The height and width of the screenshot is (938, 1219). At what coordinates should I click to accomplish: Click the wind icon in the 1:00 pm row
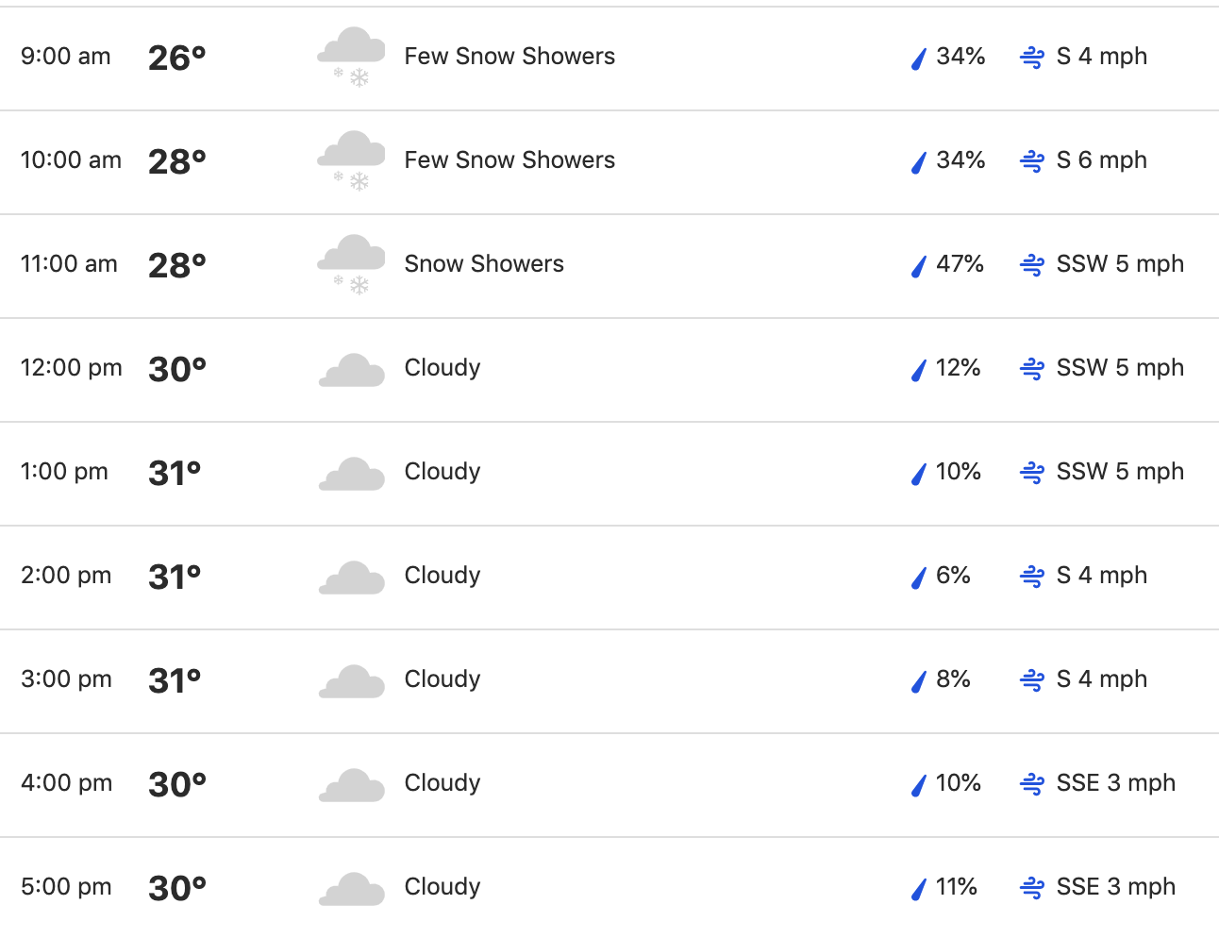(x=1032, y=473)
